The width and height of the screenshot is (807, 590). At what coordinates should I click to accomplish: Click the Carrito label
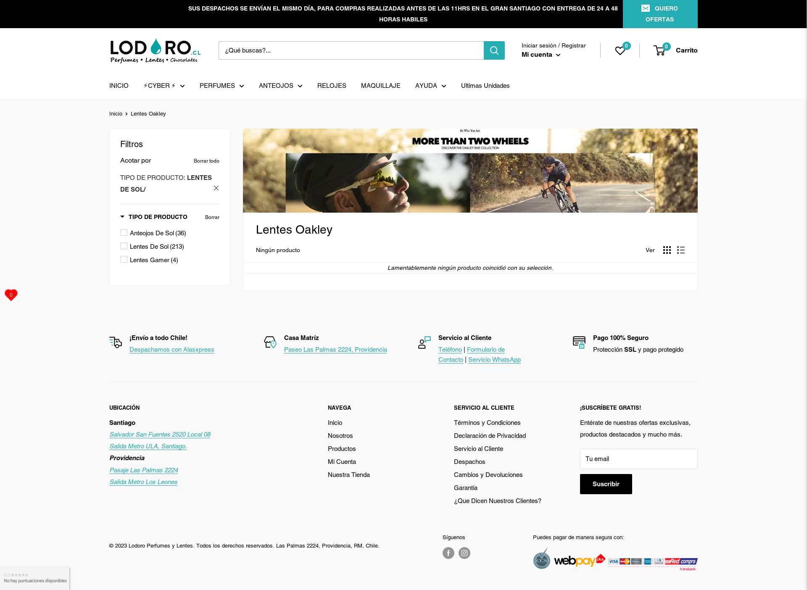coord(686,50)
